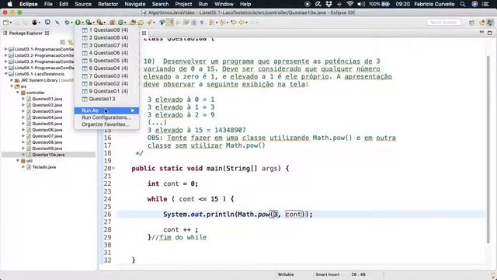
Task: Collapse the controller package
Action: pyautogui.click(x=18, y=93)
